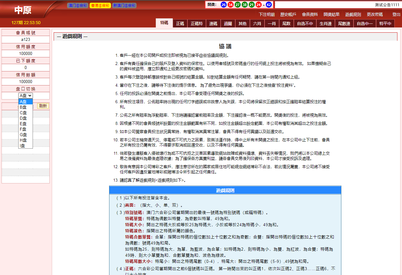
Task: Click the blue lottery ball 26
Action: pyautogui.click(x=224, y=5)
